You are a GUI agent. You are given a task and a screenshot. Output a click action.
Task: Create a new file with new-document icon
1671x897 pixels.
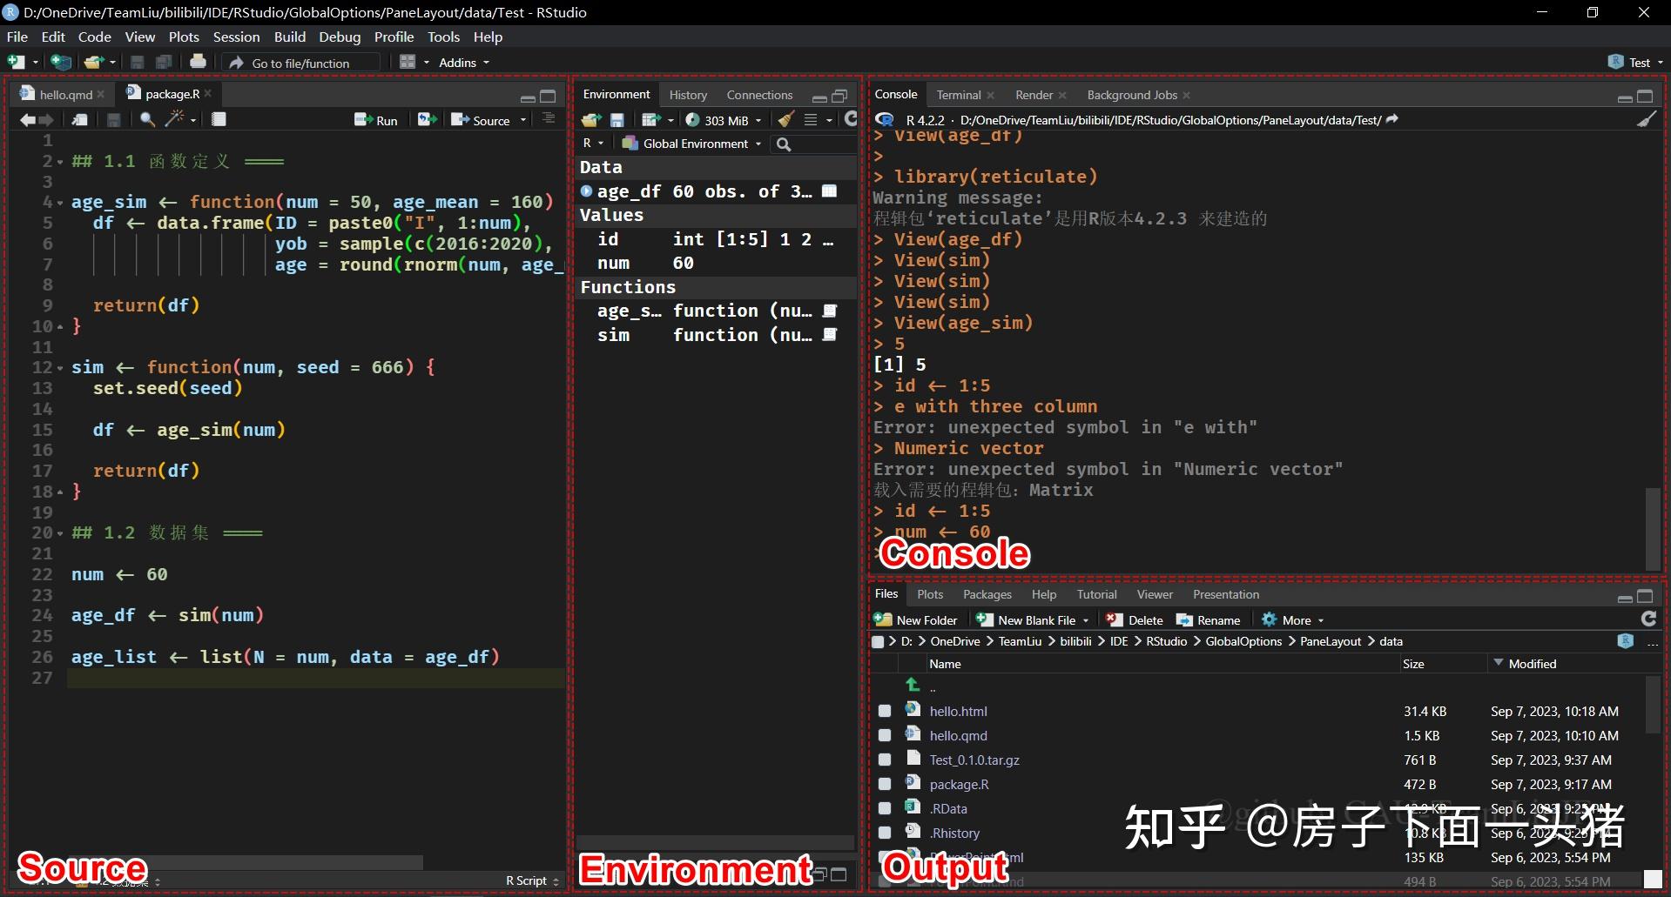tap(14, 62)
